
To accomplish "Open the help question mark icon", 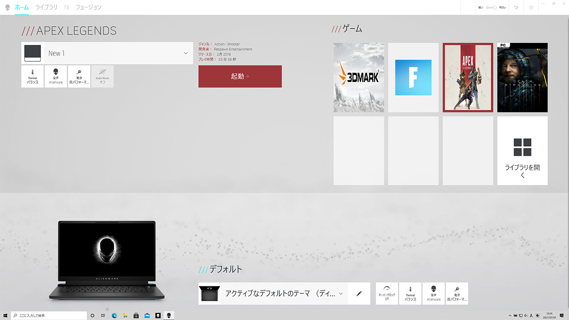I will pos(531,8).
